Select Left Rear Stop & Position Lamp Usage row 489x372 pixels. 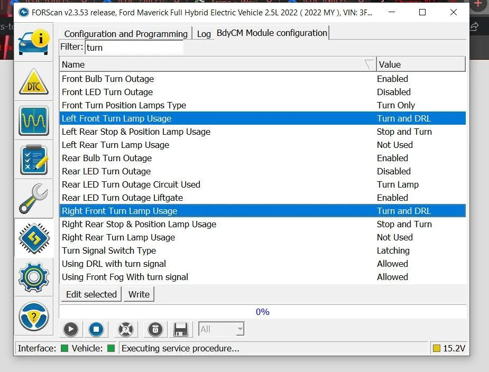coord(263,132)
